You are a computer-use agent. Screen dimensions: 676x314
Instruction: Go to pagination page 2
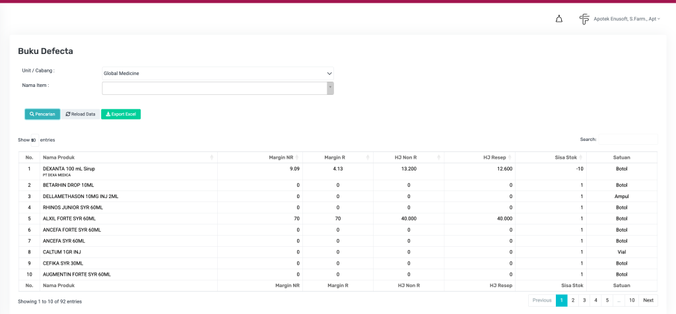[x=572, y=300]
